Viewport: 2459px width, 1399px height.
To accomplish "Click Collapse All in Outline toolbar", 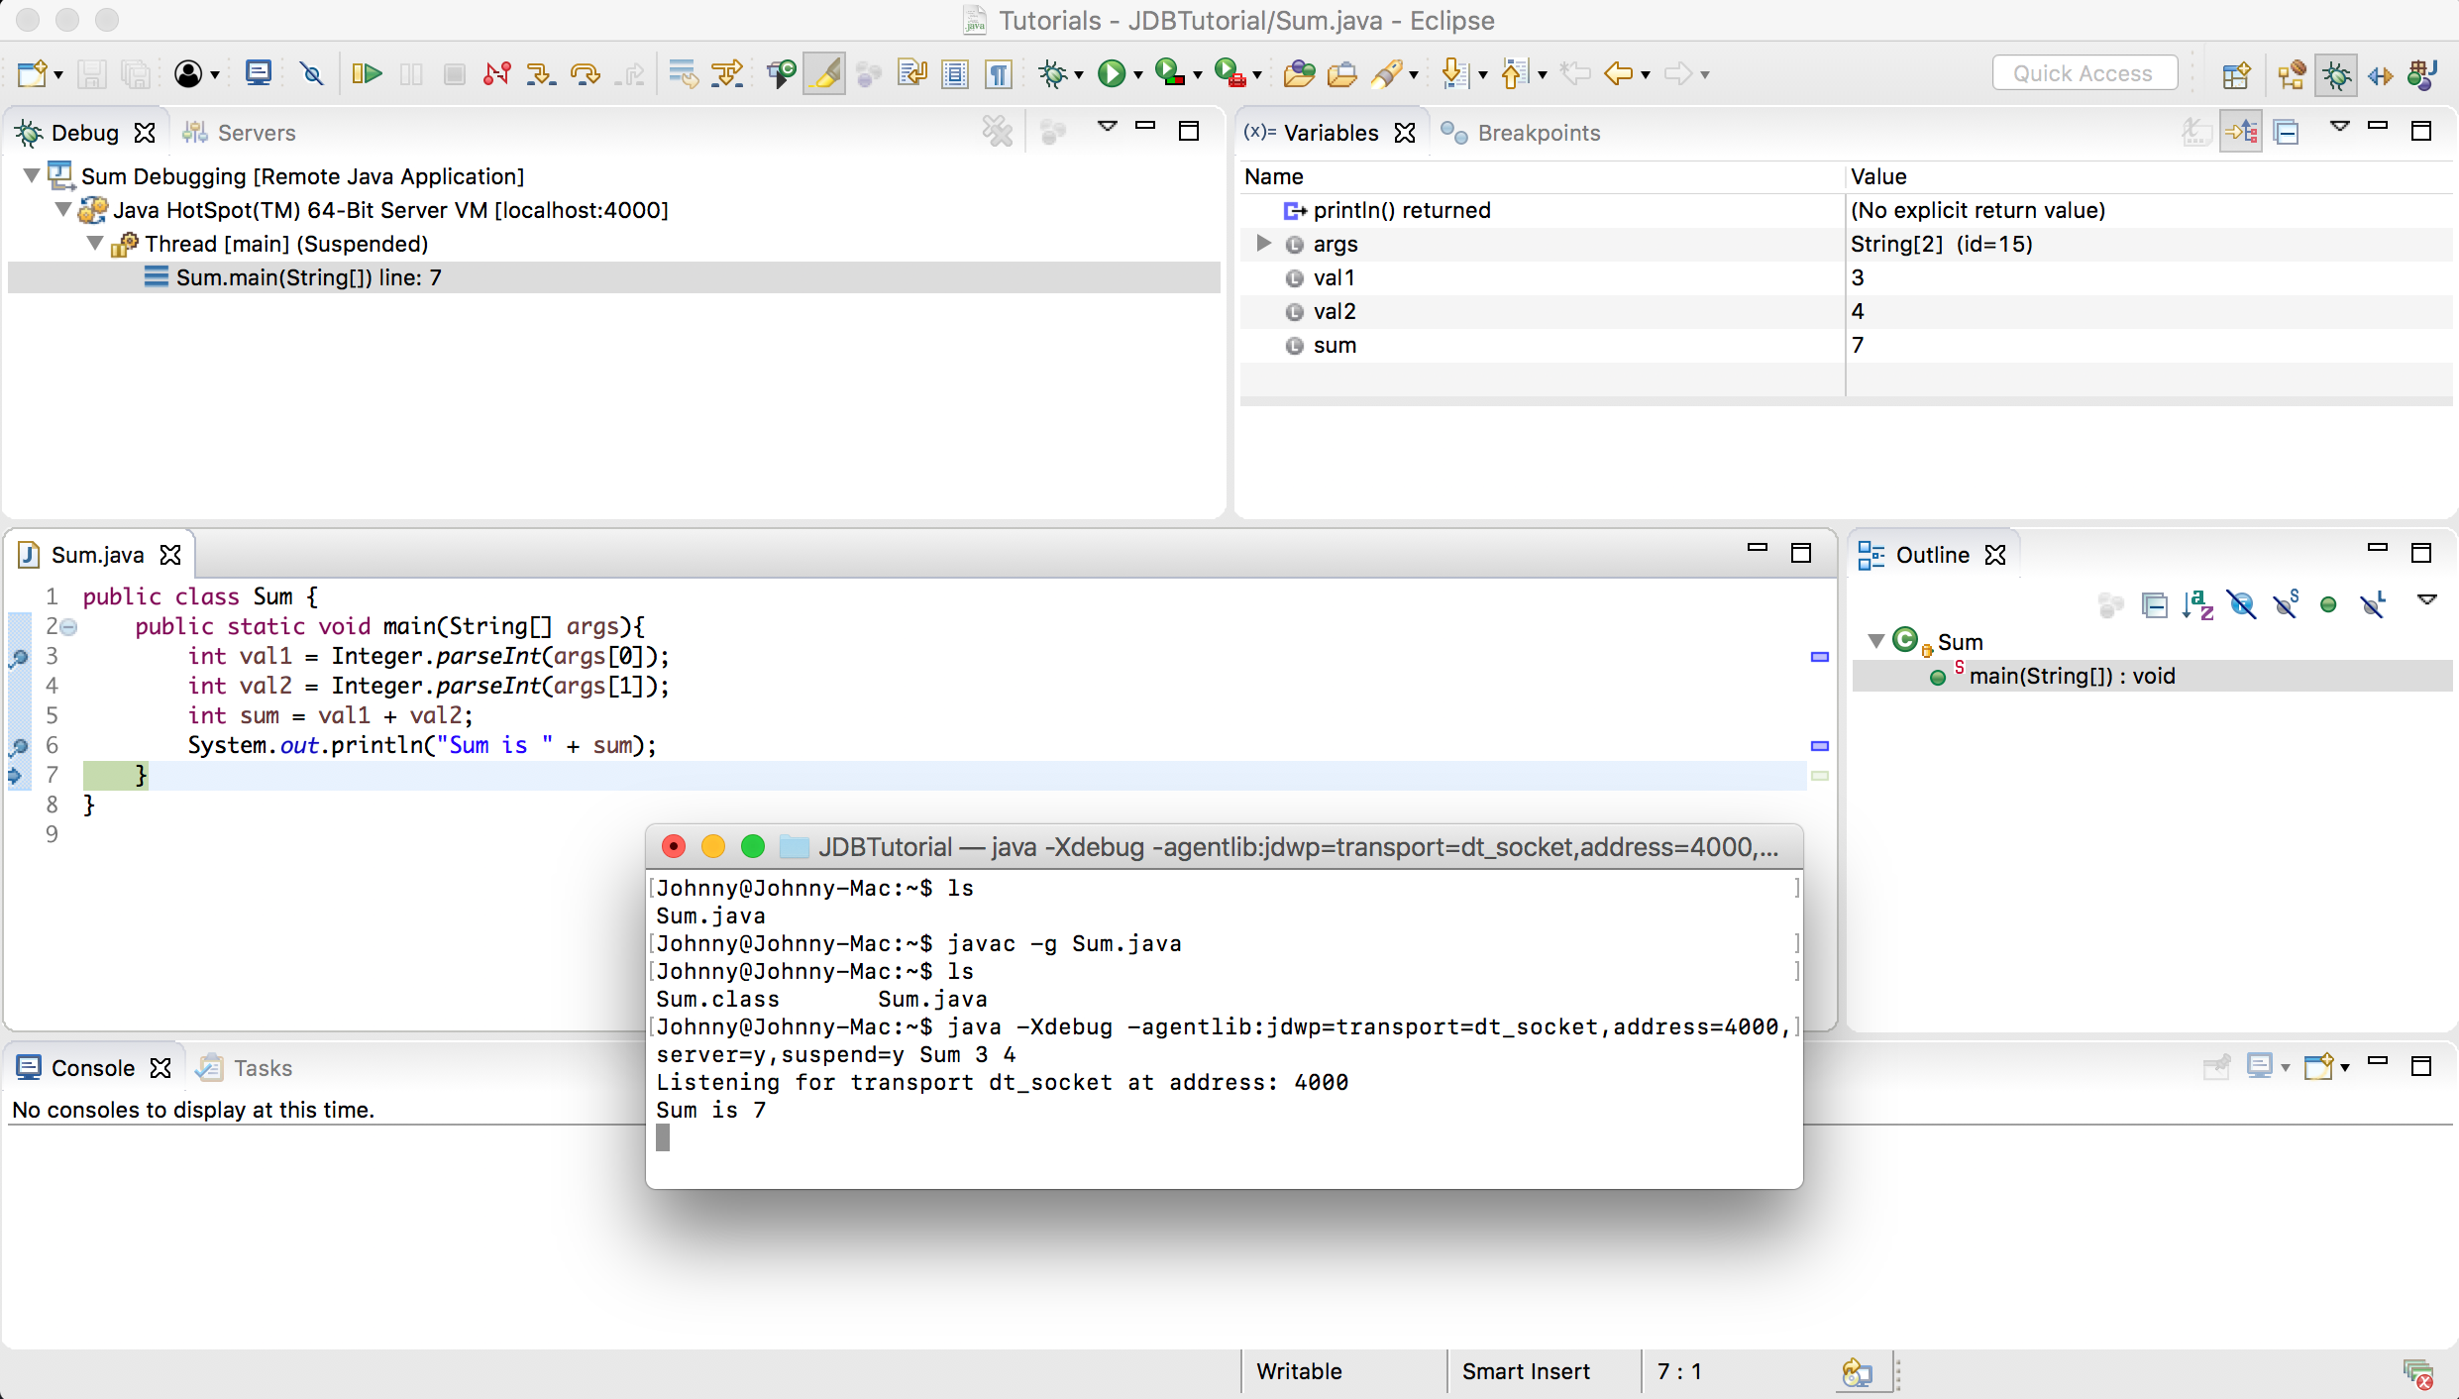I will (2154, 604).
